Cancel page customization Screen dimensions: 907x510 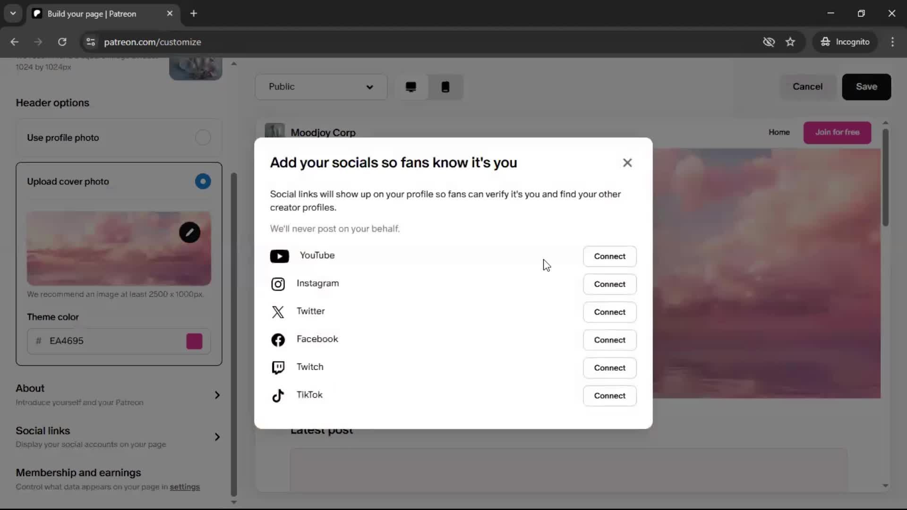807,87
